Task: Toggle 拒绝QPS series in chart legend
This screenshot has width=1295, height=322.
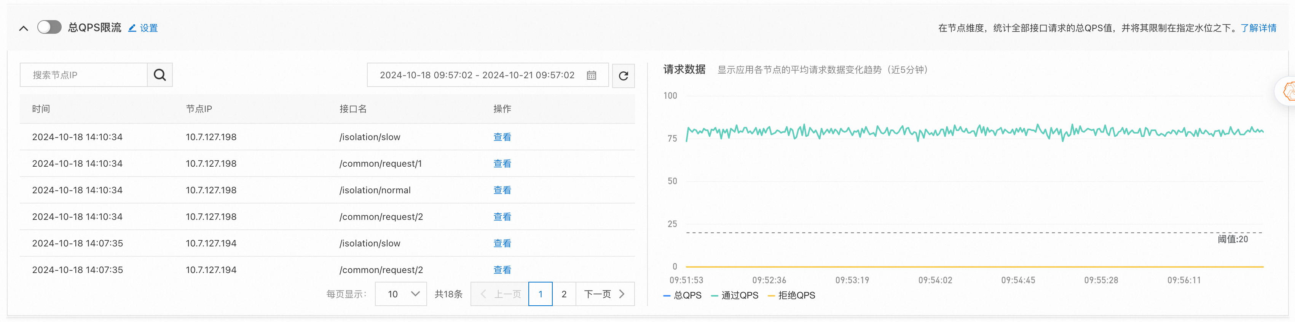Action: pyautogui.click(x=792, y=295)
